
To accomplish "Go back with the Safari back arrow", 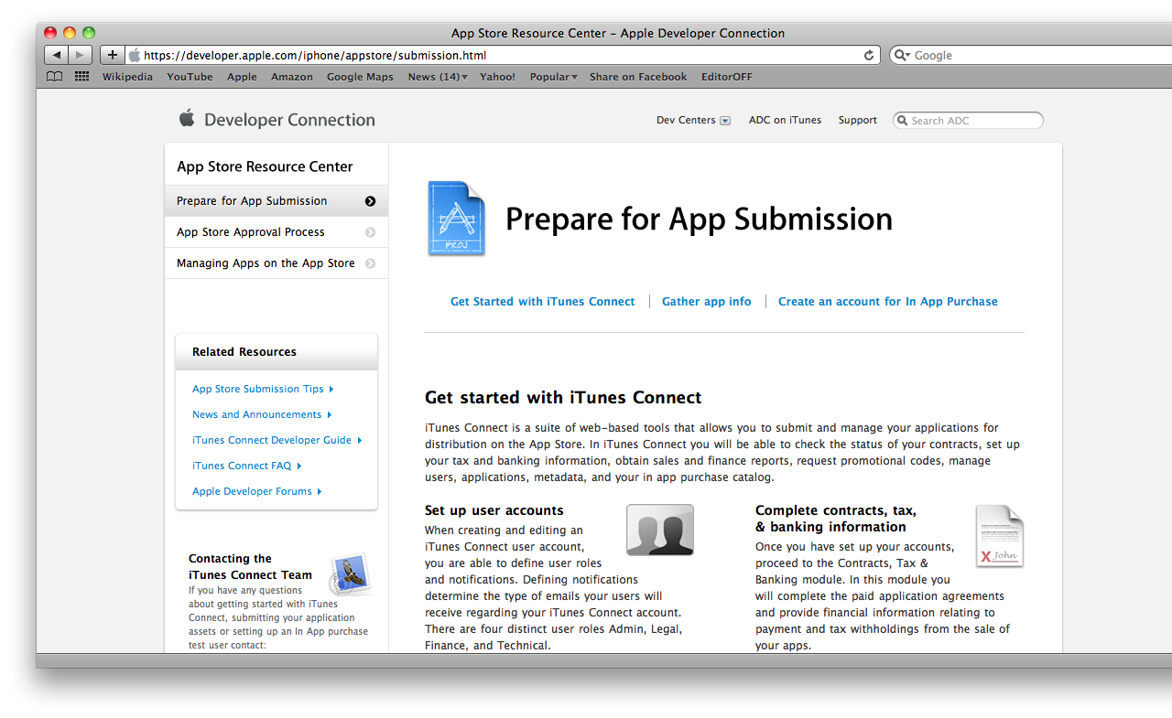I will pos(56,55).
